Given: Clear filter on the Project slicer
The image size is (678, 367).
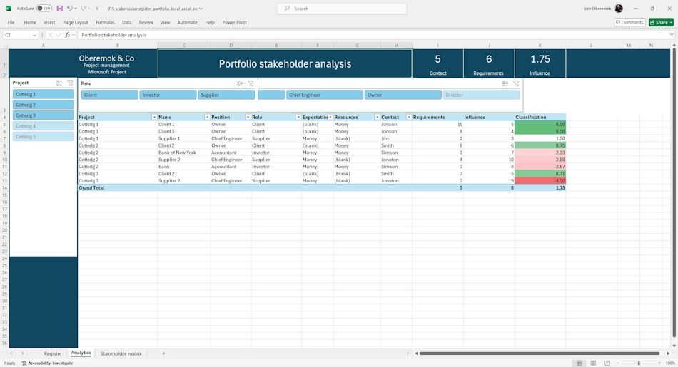Looking at the screenshot, I should (71, 83).
